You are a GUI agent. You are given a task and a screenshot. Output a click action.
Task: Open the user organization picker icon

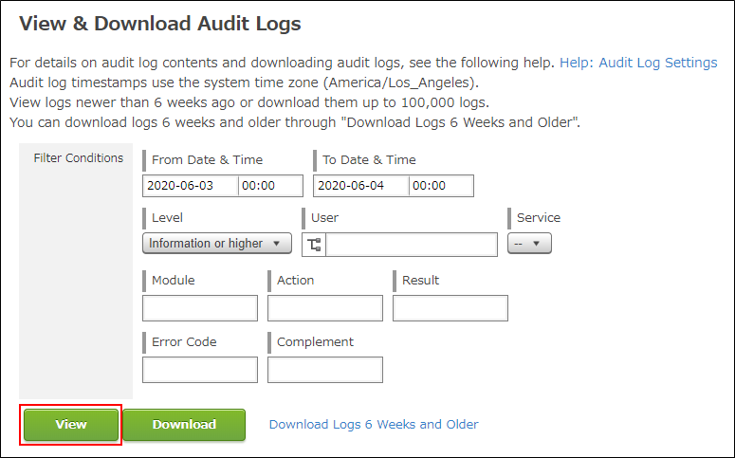coord(314,245)
